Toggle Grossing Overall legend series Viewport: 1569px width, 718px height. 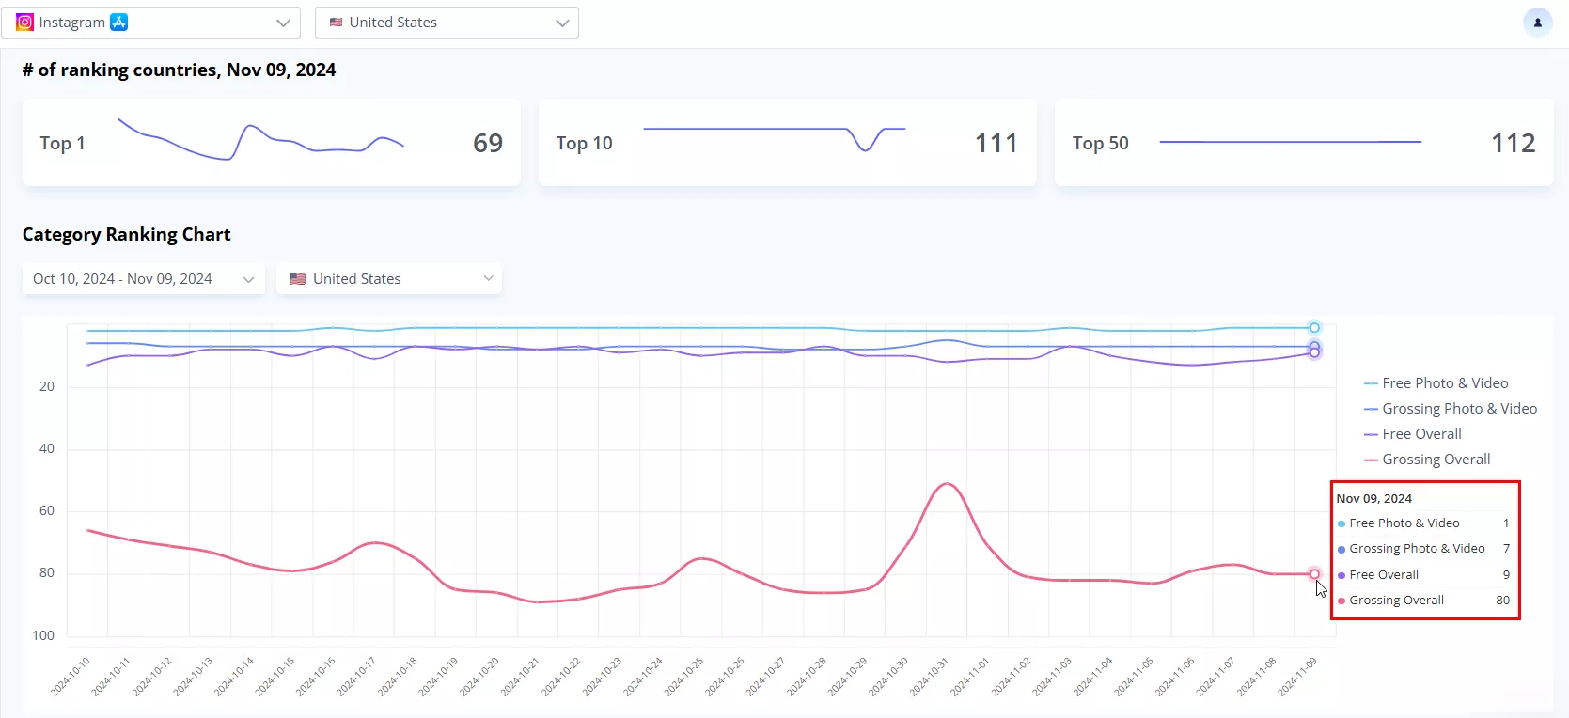pos(1436,460)
